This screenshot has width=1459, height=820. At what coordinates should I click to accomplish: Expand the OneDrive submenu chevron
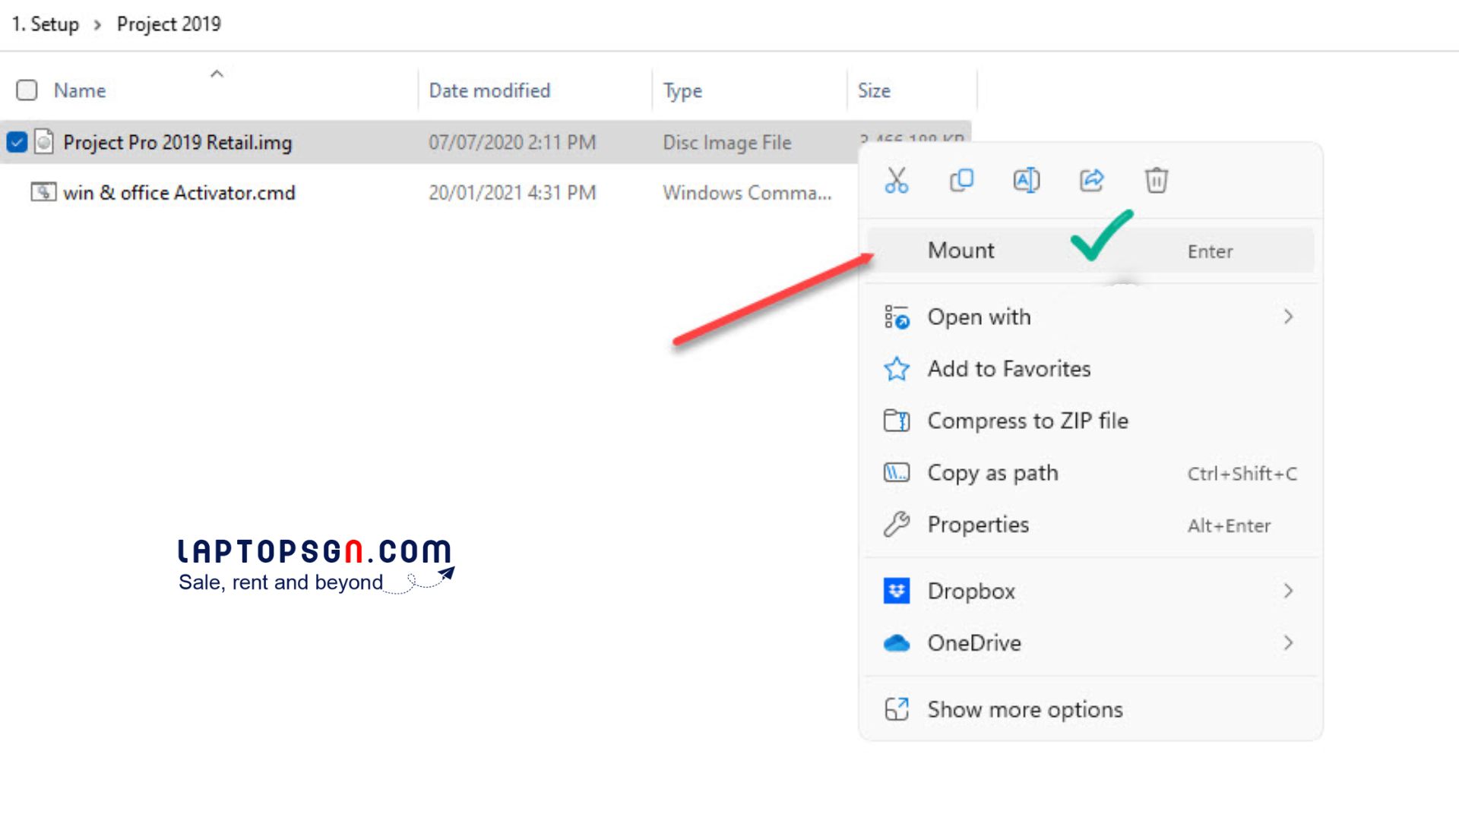click(x=1288, y=642)
